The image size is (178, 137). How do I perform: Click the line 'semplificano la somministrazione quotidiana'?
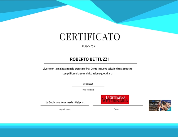click(x=88, y=74)
